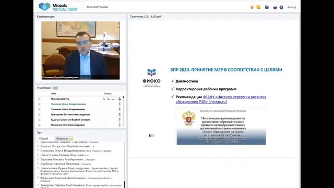The width and height of the screenshot is (334, 188).
Task: Click the Выход exit link
Action: [x=292, y=7]
